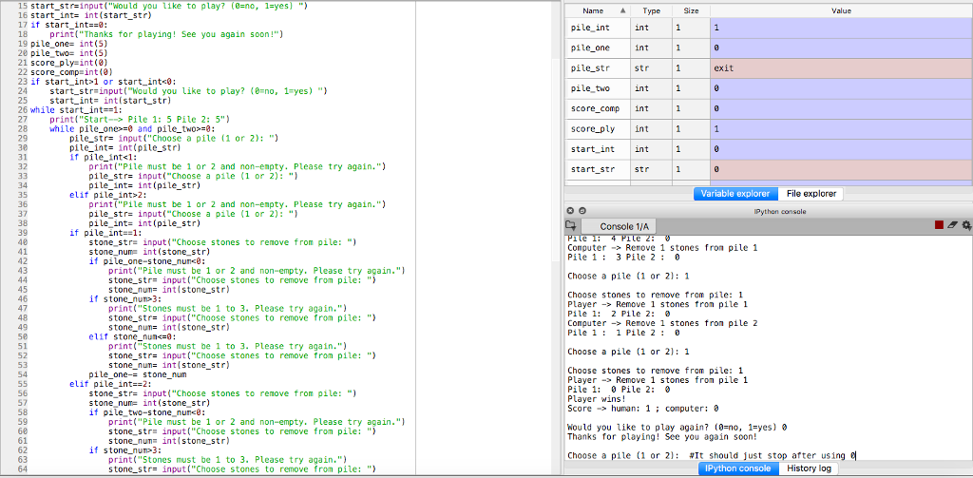
Task: Click the 'exit' value of pile_str
Action: tap(723, 68)
